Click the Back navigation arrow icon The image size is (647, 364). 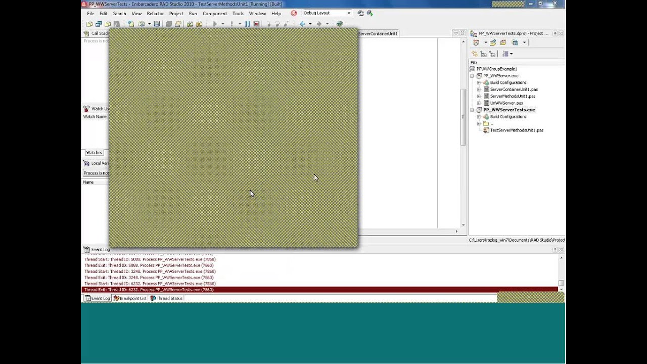302,24
